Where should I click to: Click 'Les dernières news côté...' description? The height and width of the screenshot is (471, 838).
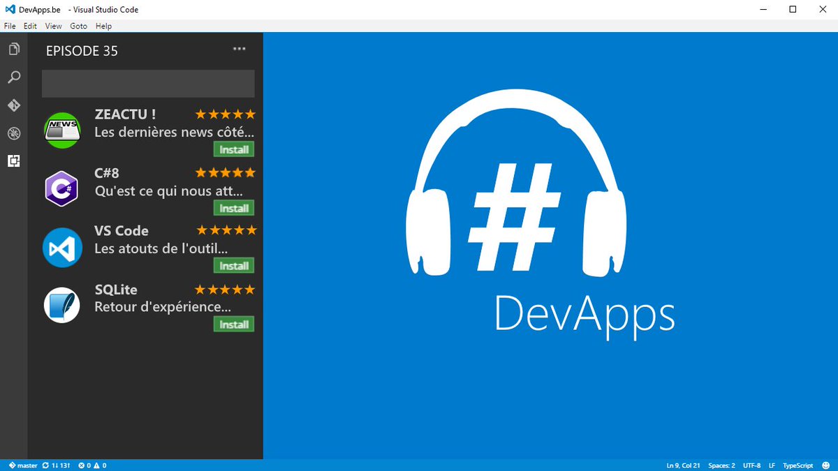point(175,133)
